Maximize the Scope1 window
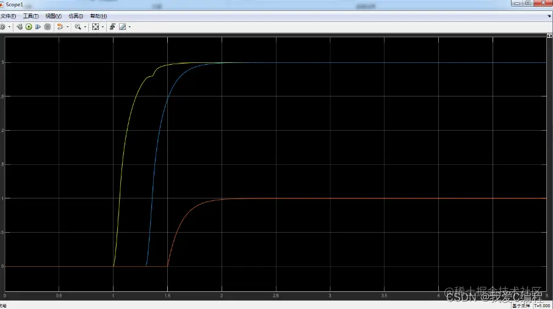Image resolution: width=553 pixels, height=309 pixels. coord(528,3)
